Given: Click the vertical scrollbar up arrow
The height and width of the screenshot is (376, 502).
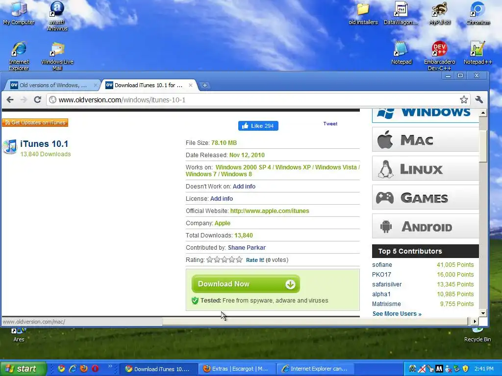Looking at the screenshot, I should pyautogui.click(x=483, y=113).
